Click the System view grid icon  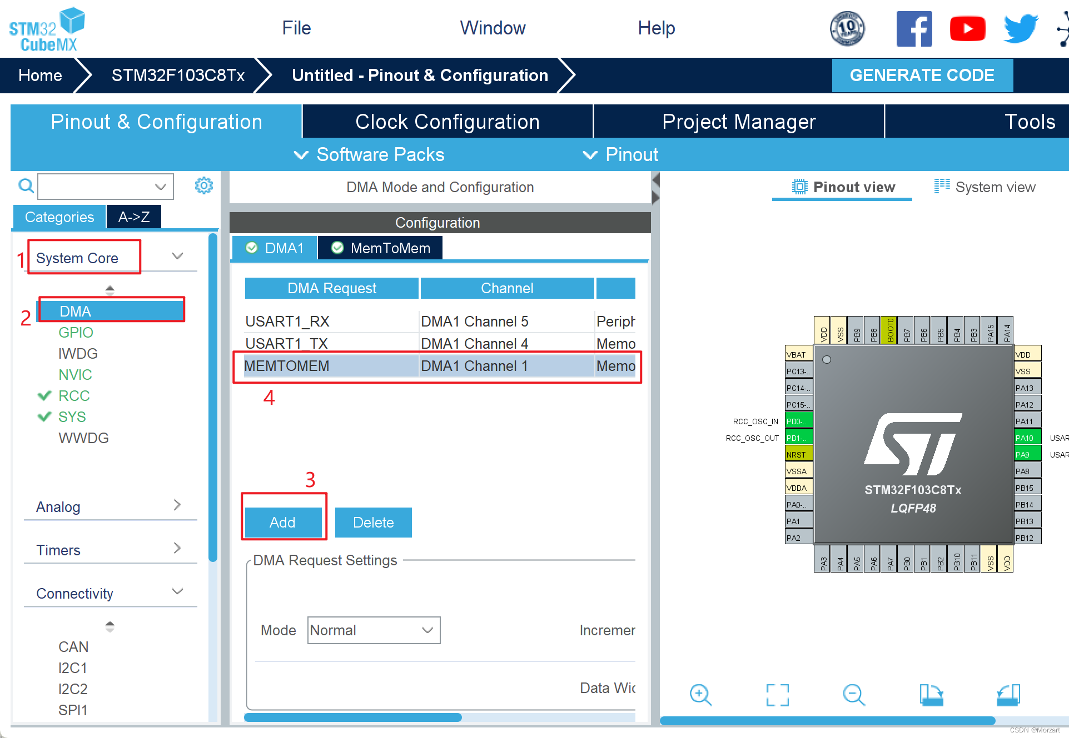[942, 187]
